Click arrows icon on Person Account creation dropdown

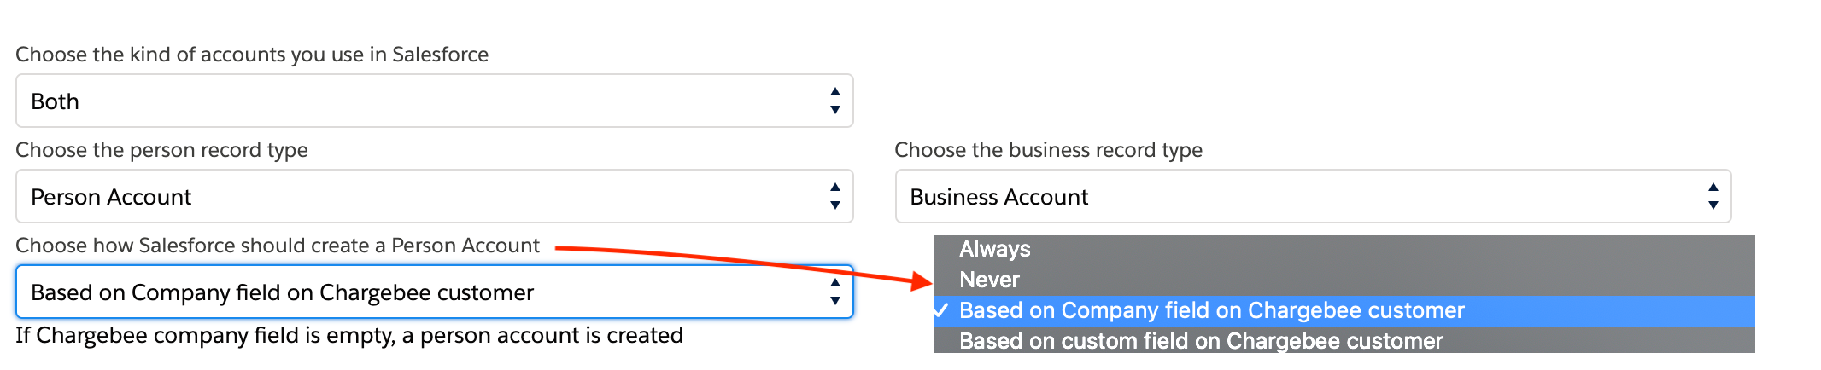point(834,292)
